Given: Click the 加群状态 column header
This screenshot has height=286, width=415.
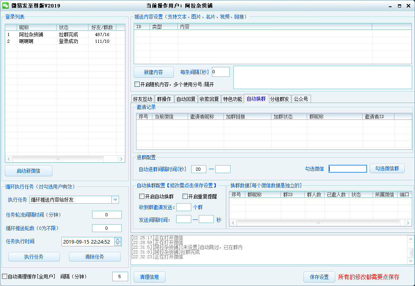Looking at the screenshot, I should tap(289, 116).
